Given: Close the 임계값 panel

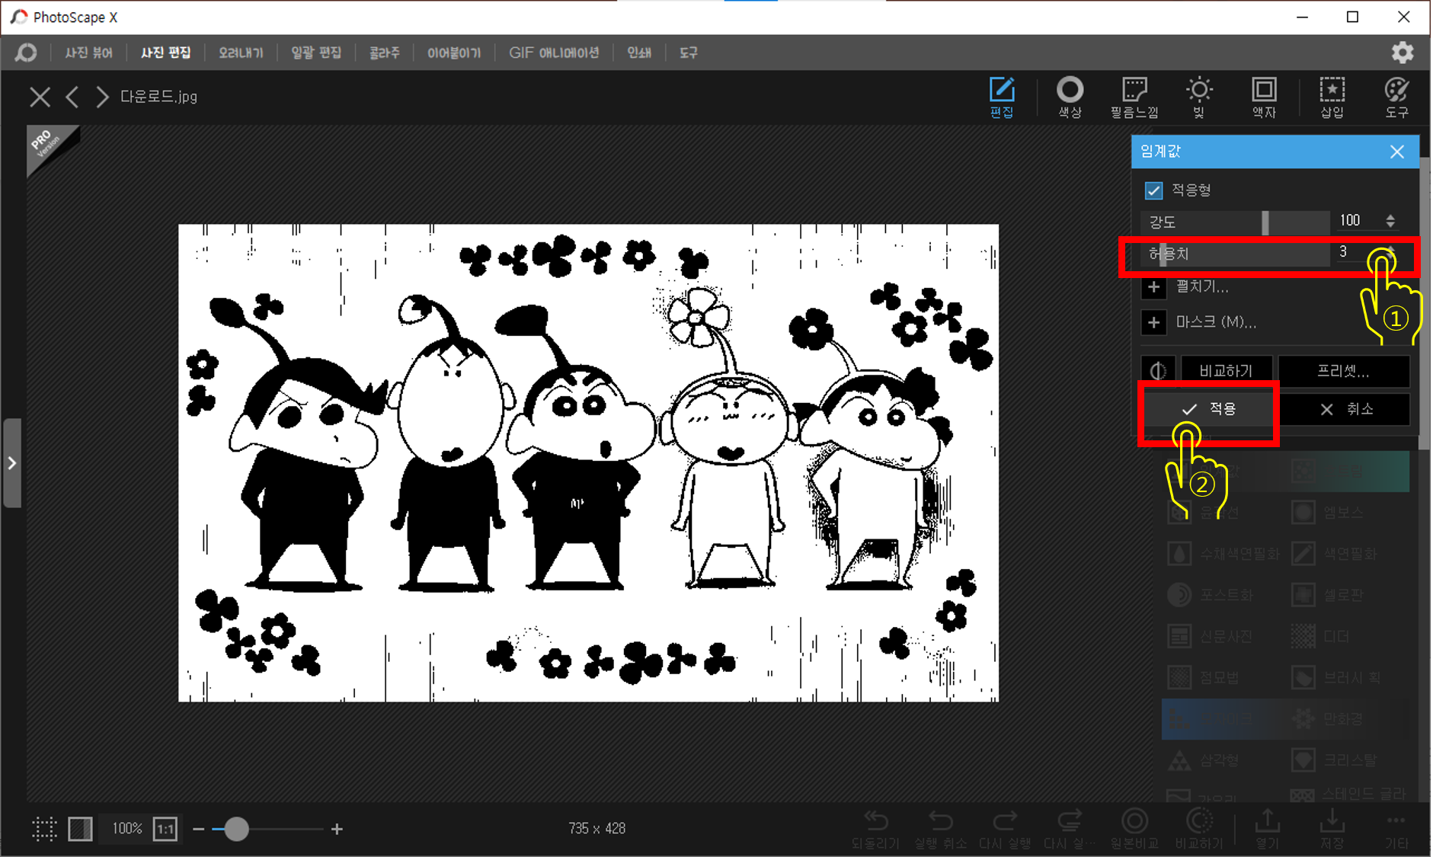Looking at the screenshot, I should point(1396,152).
